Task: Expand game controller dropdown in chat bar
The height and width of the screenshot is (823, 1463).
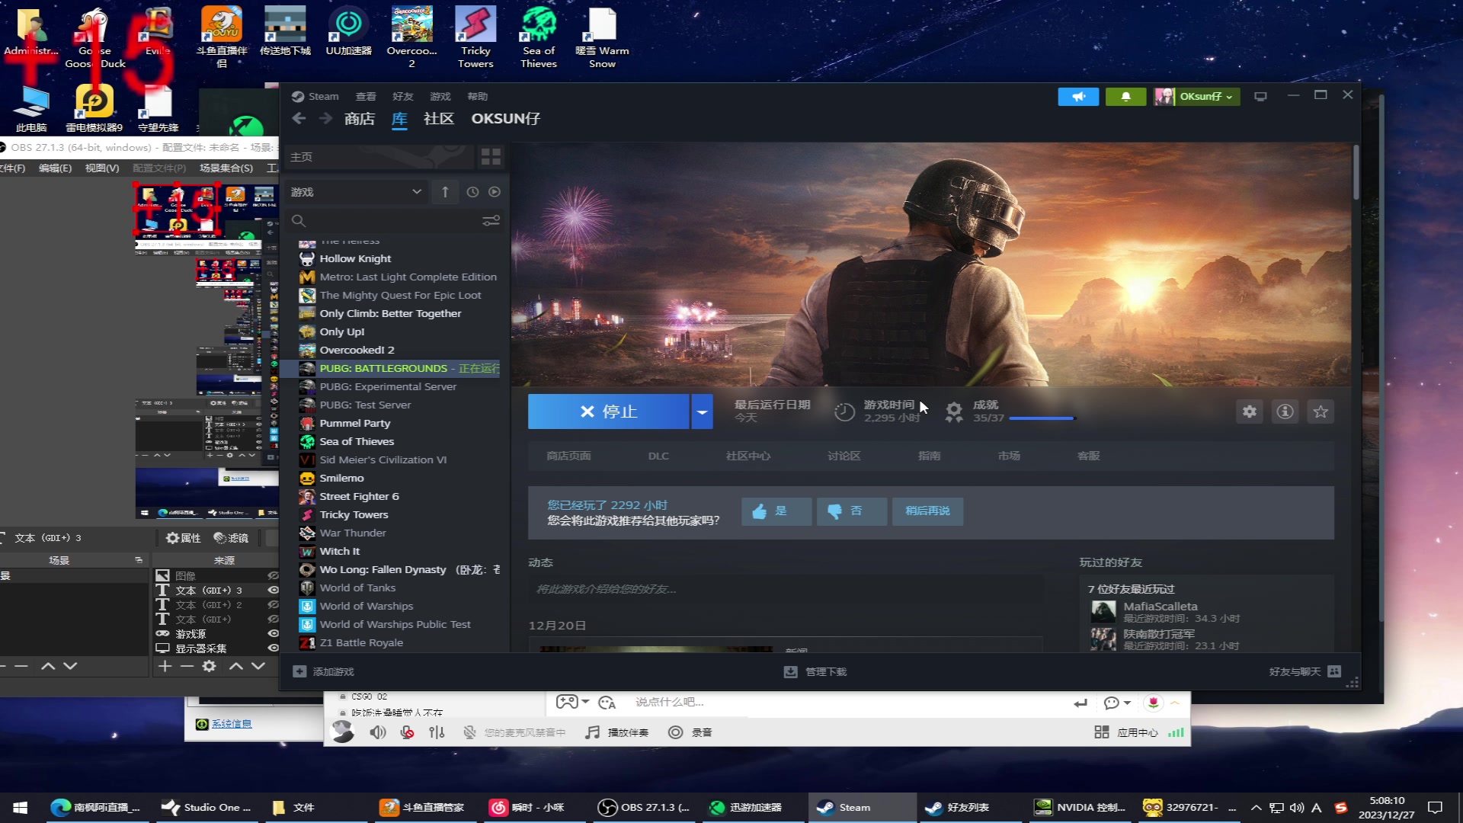Action: [x=585, y=702]
